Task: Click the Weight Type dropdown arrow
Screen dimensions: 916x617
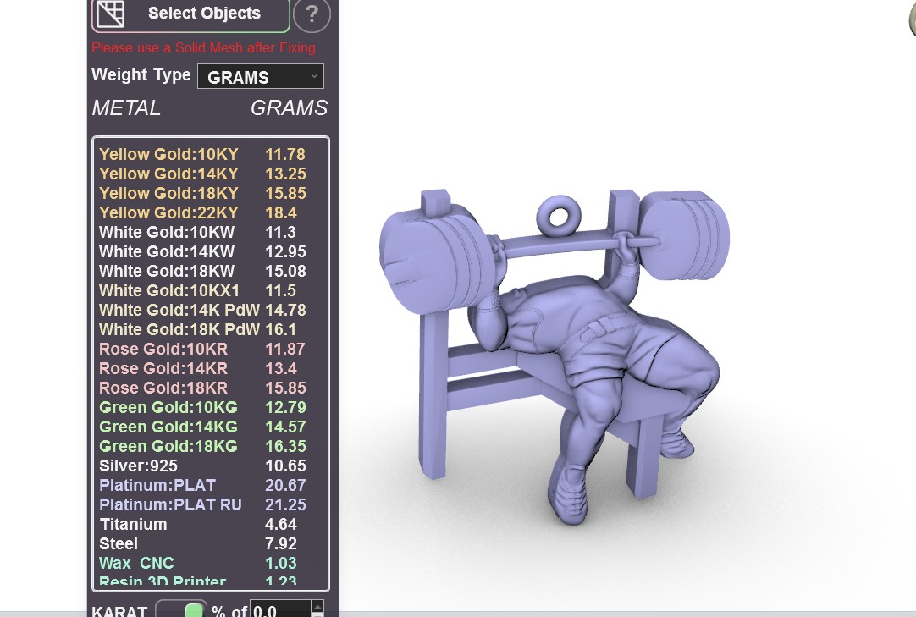Action: pyautogui.click(x=314, y=76)
